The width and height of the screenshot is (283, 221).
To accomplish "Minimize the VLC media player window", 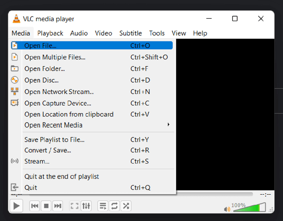I will [209, 18].
